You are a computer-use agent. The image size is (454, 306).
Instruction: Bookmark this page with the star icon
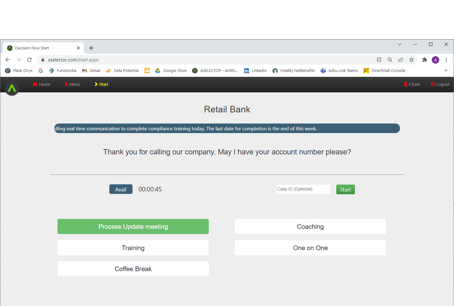tap(411, 60)
